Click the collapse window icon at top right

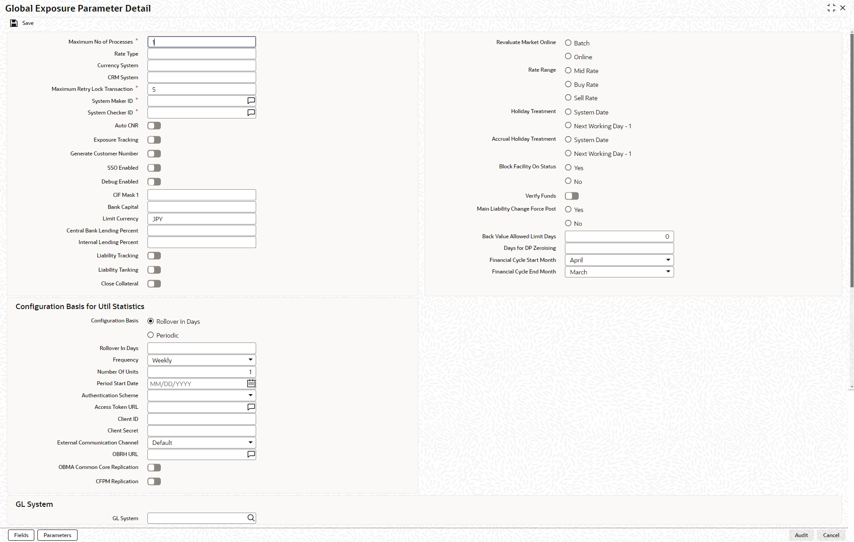831,8
